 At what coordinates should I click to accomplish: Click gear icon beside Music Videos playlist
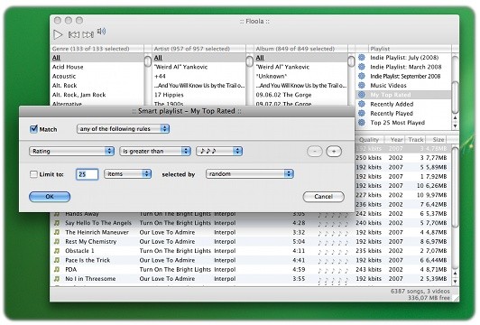(x=362, y=85)
